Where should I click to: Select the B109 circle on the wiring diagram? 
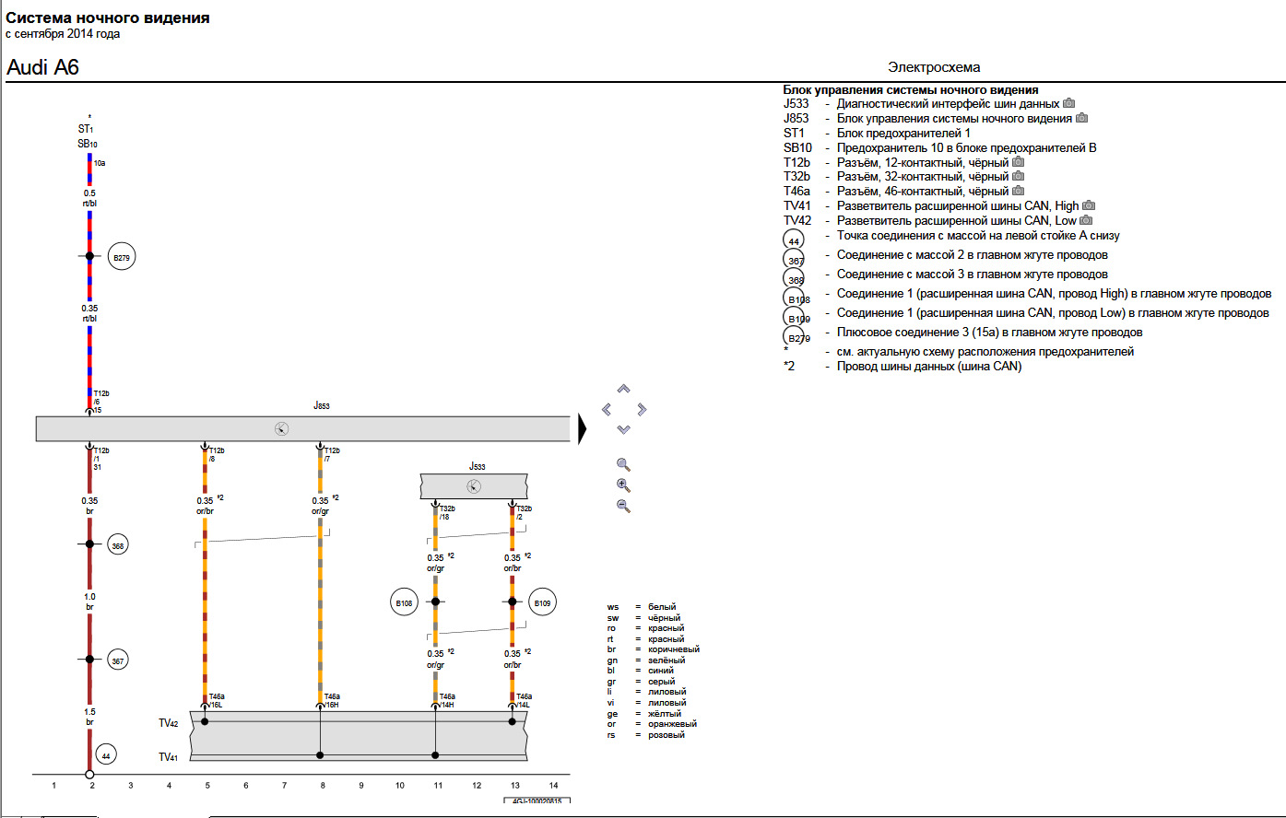(x=542, y=603)
